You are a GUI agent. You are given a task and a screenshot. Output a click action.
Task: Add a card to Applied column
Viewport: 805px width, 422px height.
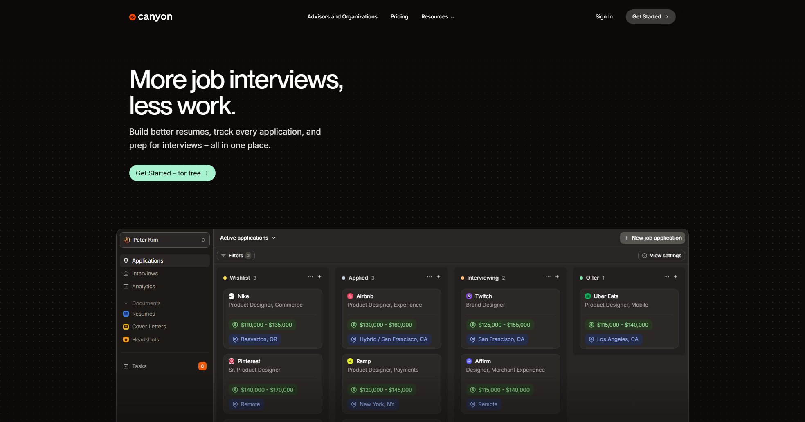pos(438,277)
